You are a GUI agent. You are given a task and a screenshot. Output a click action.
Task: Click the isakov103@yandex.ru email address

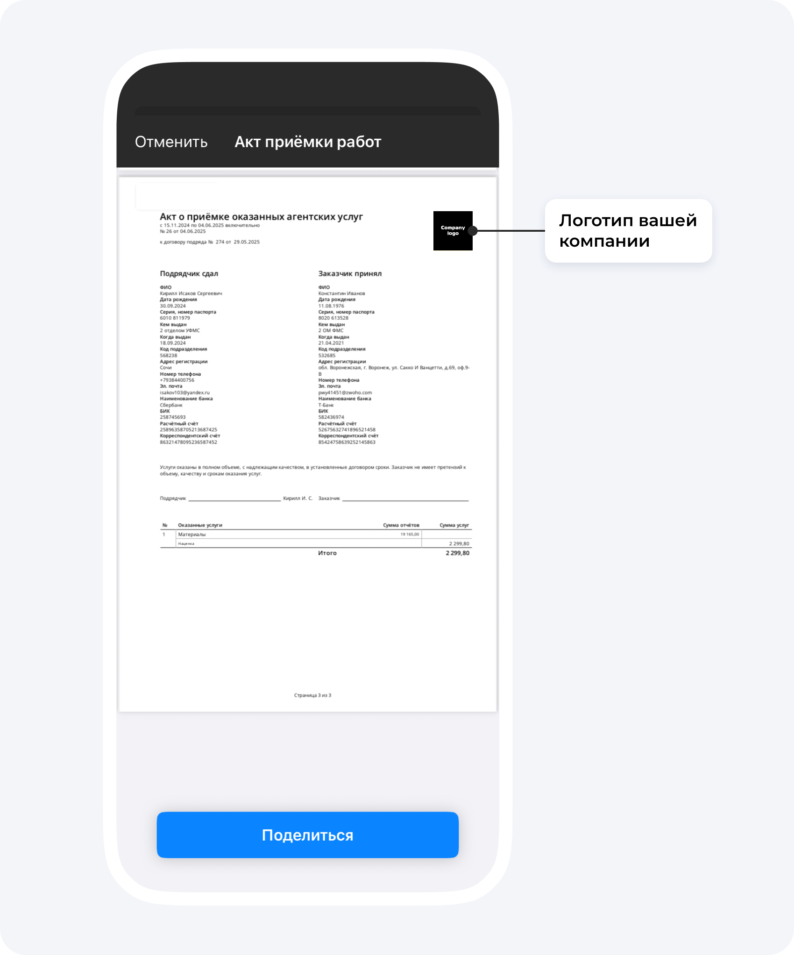pyautogui.click(x=184, y=392)
